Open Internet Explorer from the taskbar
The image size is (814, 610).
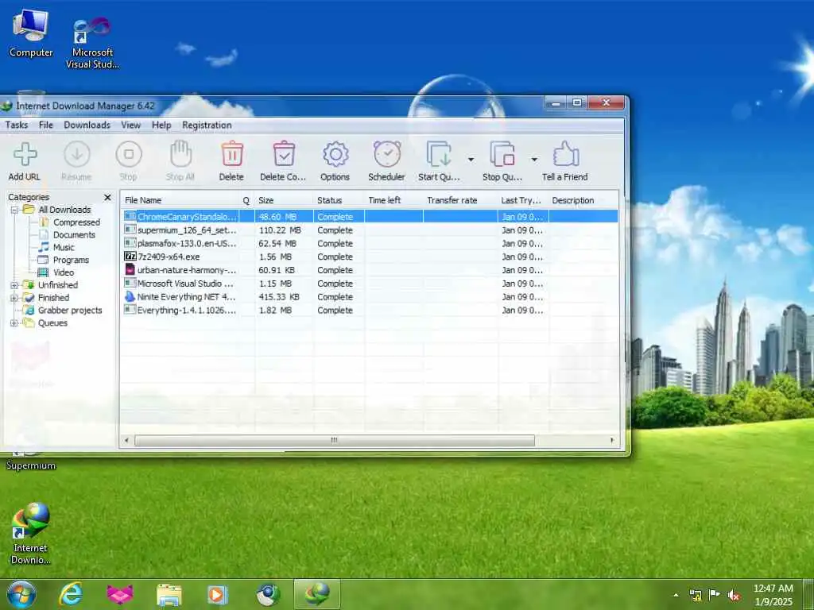pyautogui.click(x=70, y=594)
